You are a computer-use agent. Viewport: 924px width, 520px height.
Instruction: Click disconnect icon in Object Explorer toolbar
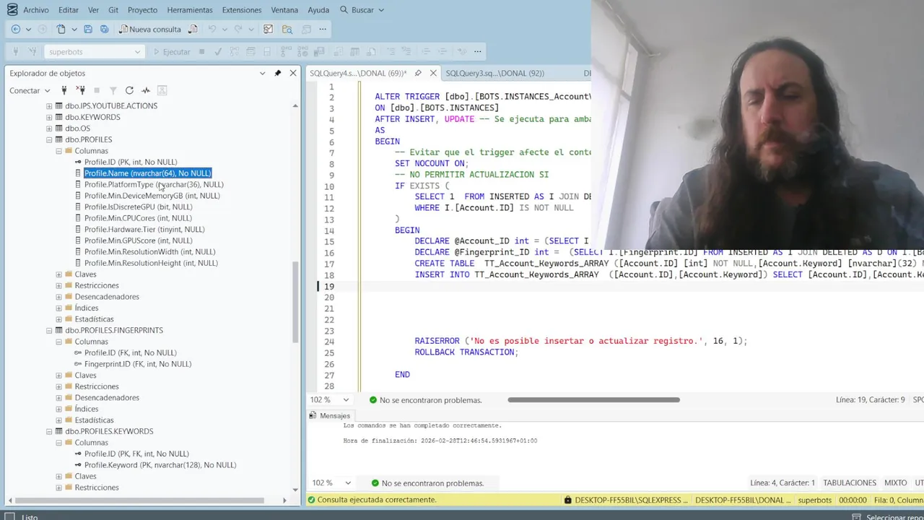coord(81,90)
